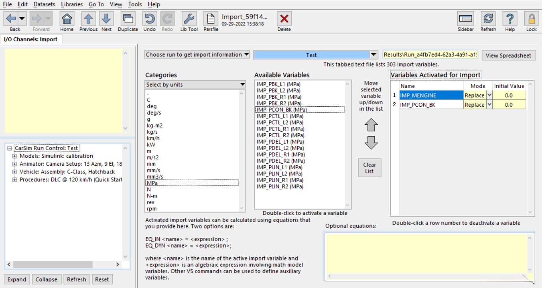Screen dimensions: 542x288
Task: Open the 'Select by units' dropdown
Action: 195,85
